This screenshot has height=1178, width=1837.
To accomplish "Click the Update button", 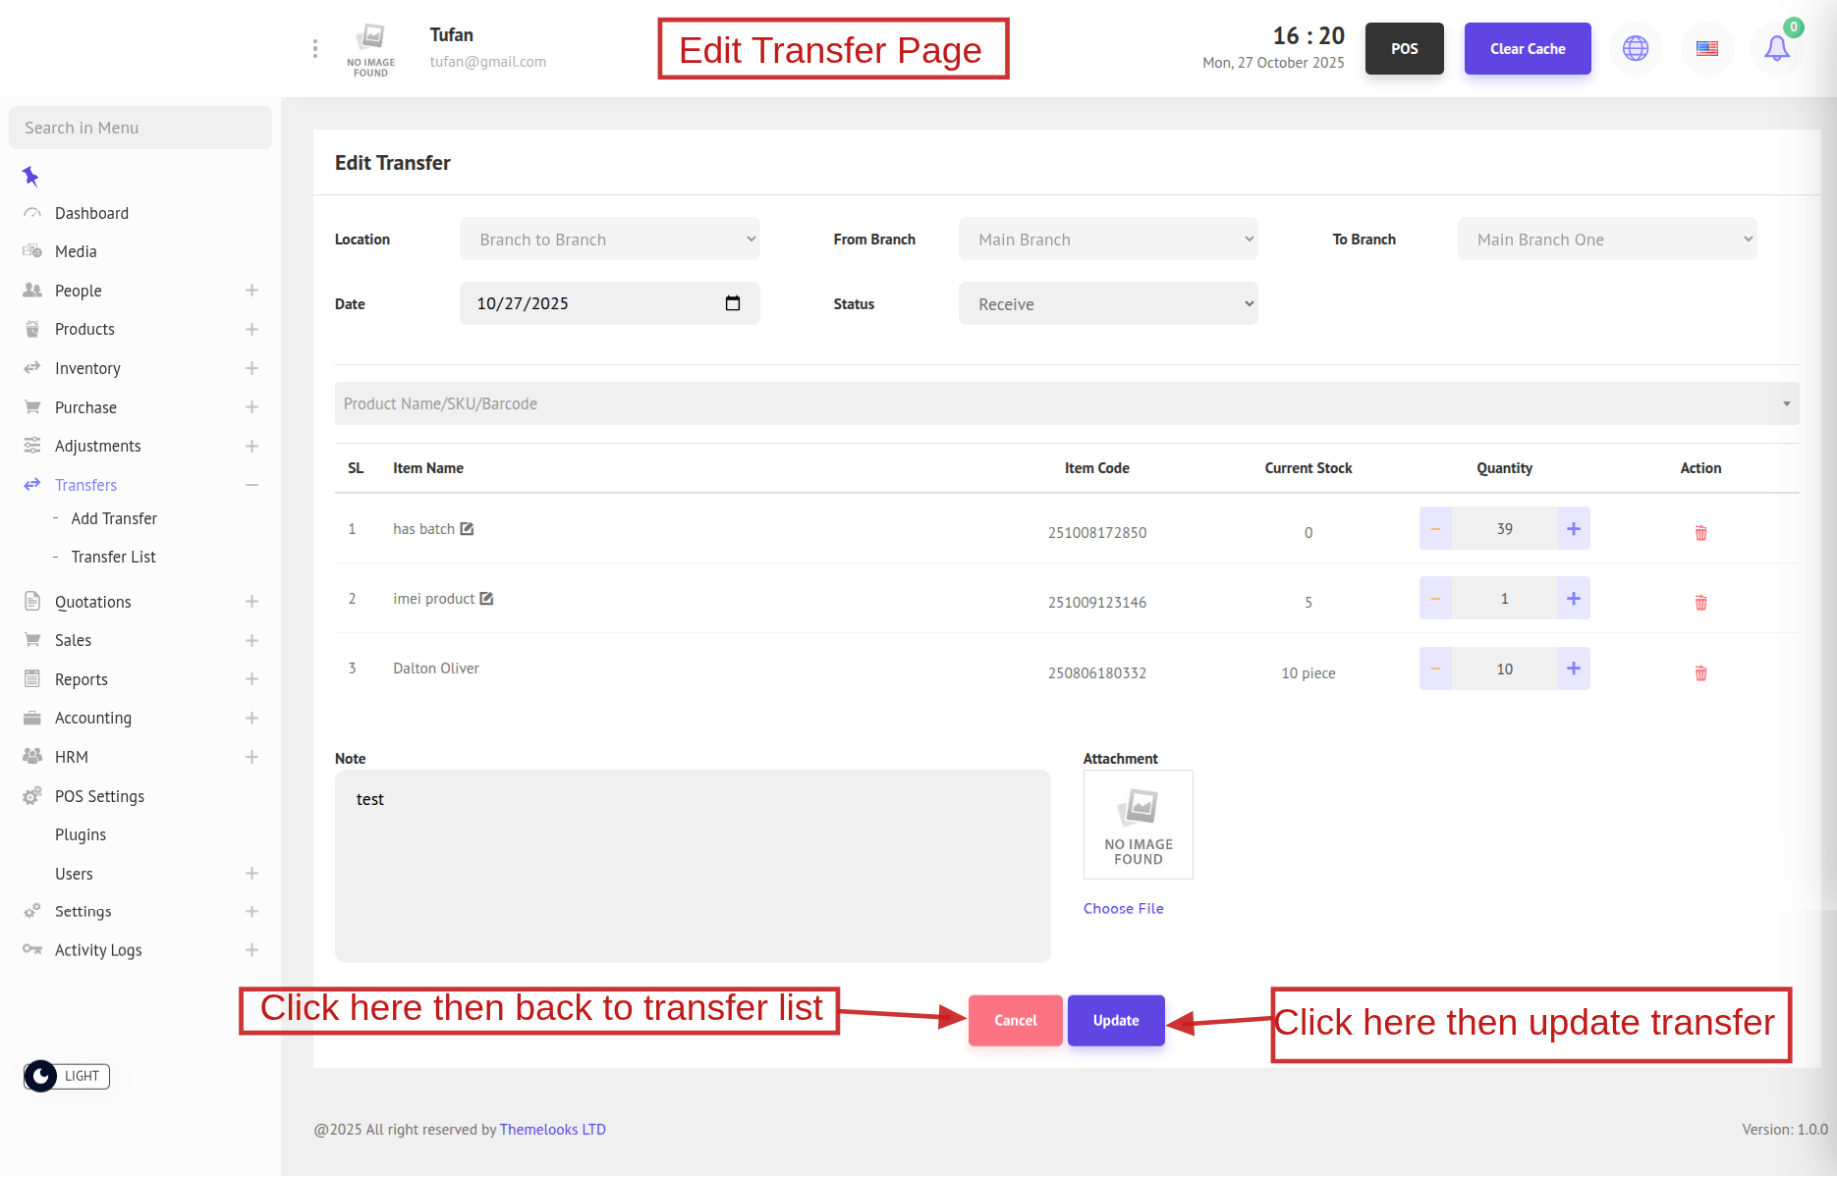I will click(1116, 1021).
